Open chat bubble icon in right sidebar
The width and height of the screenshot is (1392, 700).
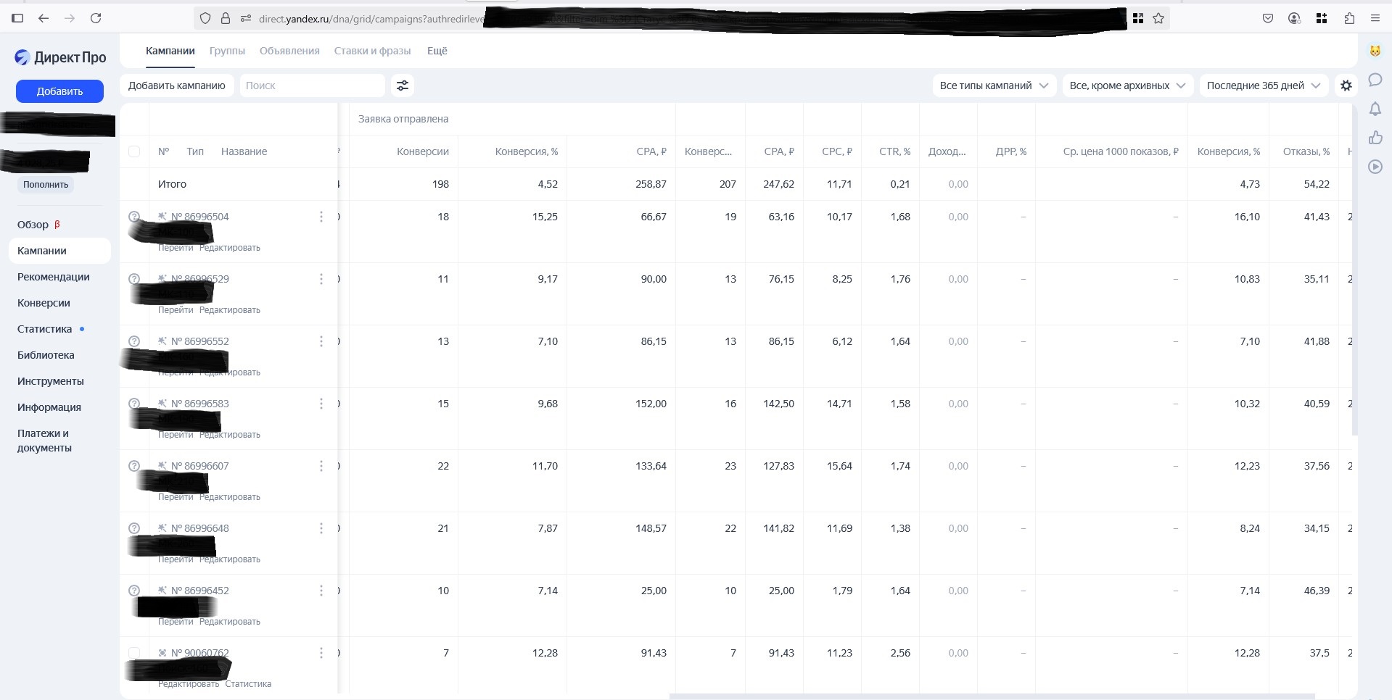tap(1375, 80)
